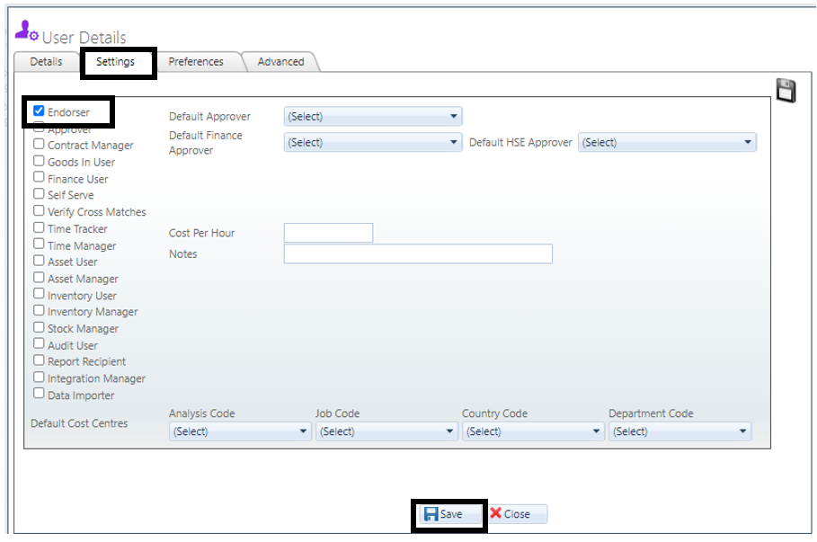
Task: Click the floppy disk save icon at top right
Action: (786, 90)
